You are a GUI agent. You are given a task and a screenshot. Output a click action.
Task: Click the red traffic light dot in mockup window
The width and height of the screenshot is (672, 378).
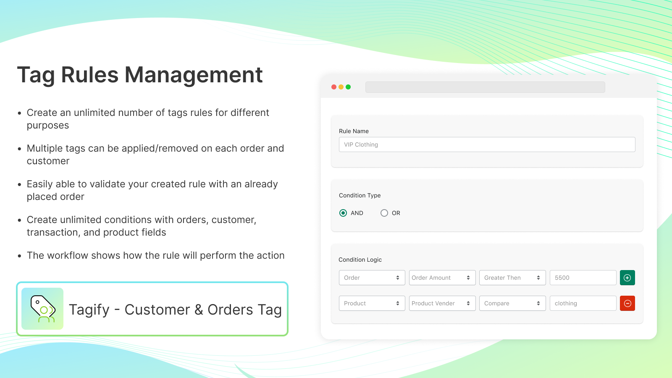(x=333, y=87)
